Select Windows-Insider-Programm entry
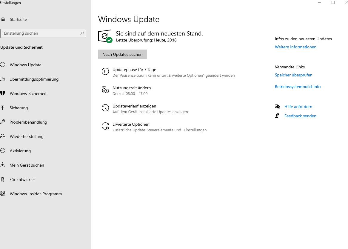The image size is (348, 249). click(36, 194)
